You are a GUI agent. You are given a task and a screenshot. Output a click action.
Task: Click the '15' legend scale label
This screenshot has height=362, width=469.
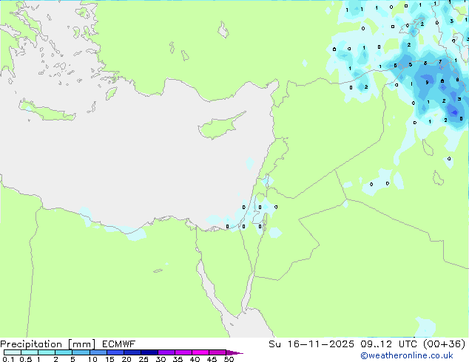(109, 359)
